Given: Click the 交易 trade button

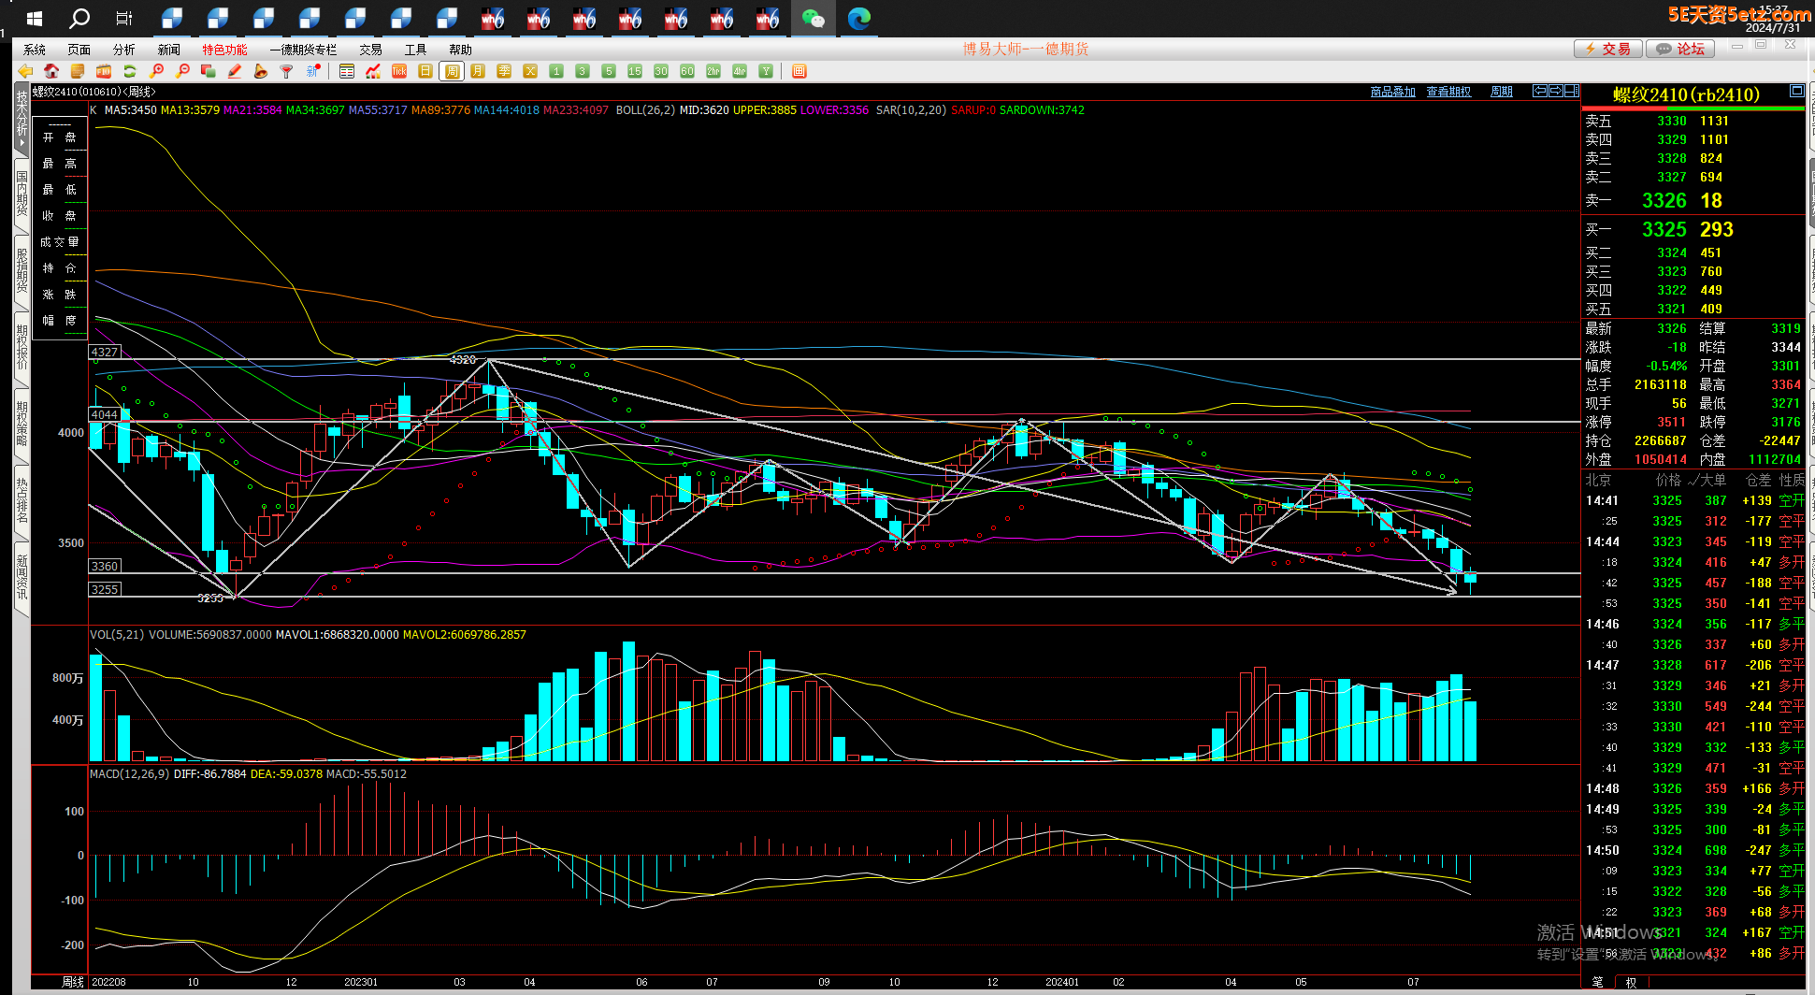Looking at the screenshot, I should point(1606,49).
